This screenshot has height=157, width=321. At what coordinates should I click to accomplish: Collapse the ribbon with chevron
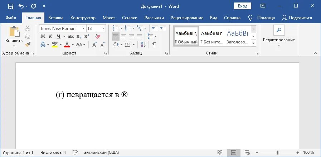(x=315, y=53)
